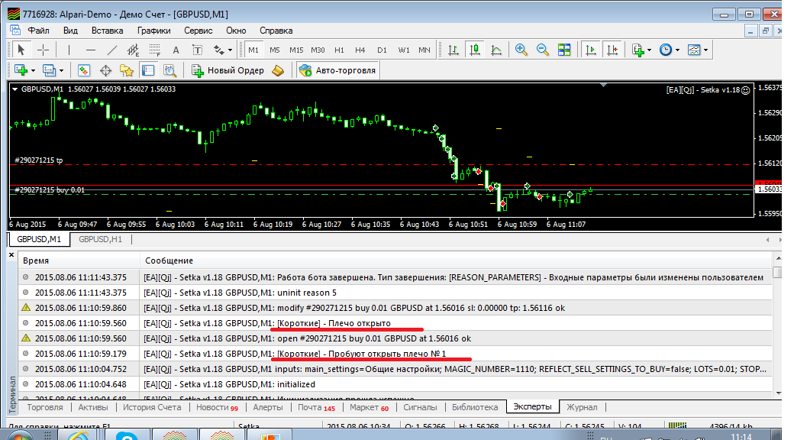Image resolution: width=794 pixels, height=440 pixels.
Task: Open the Strategy Tester icon
Action: [x=169, y=70]
